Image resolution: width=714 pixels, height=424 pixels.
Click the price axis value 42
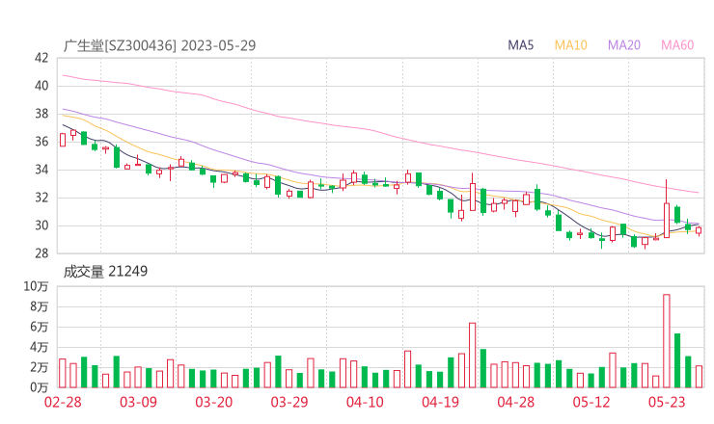[x=41, y=58]
